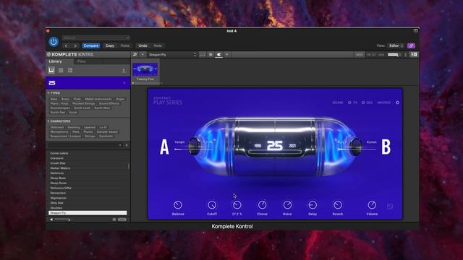The image size is (463, 260).
Task: Click the settings gear in instrument panel
Action: 397,103
